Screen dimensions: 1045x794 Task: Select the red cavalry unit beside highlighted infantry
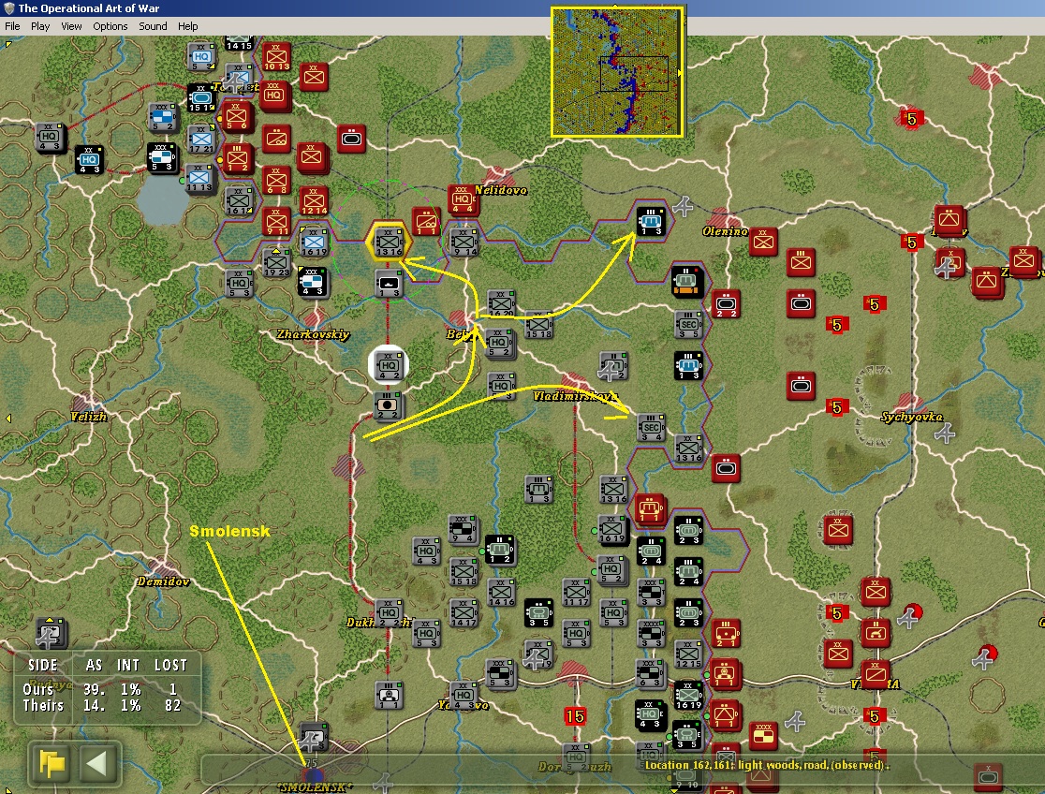(x=426, y=221)
